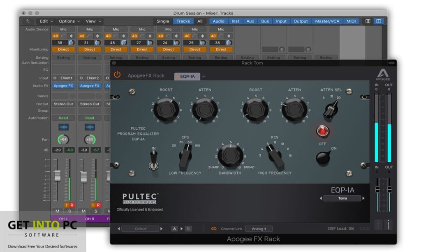Image resolution: width=421 pixels, height=252 pixels.
Task: Open the Toms preset dropdown
Action: [342, 198]
